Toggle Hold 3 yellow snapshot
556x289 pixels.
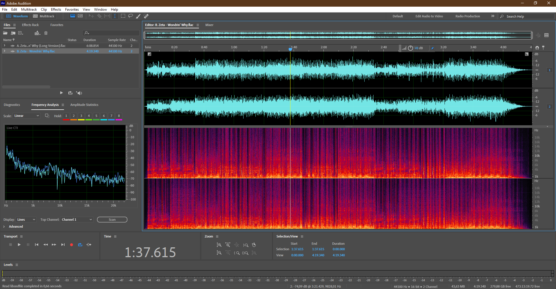pos(81,116)
